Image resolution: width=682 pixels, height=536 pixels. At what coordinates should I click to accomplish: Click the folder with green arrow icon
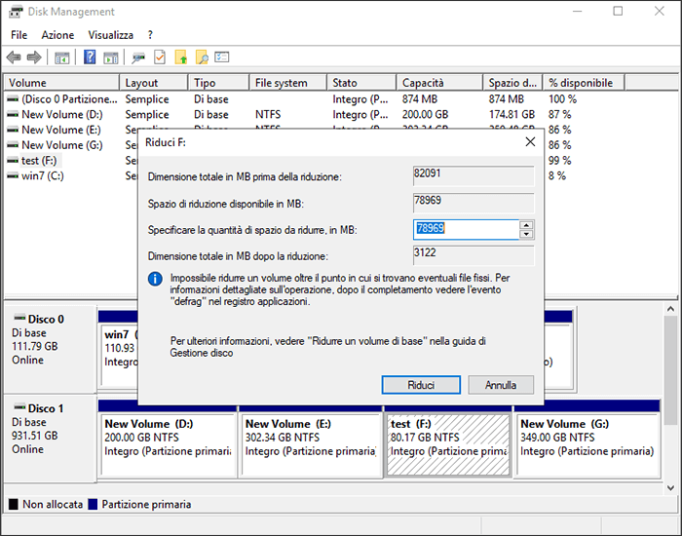(x=180, y=57)
